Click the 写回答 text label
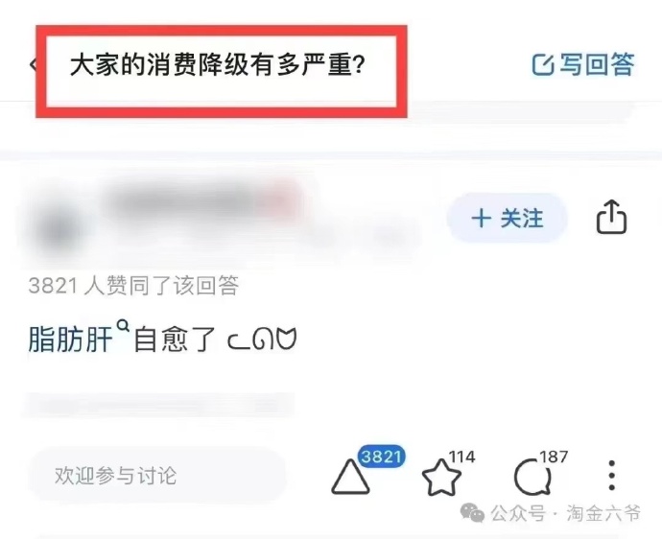This screenshot has width=662, height=539. pos(597,64)
